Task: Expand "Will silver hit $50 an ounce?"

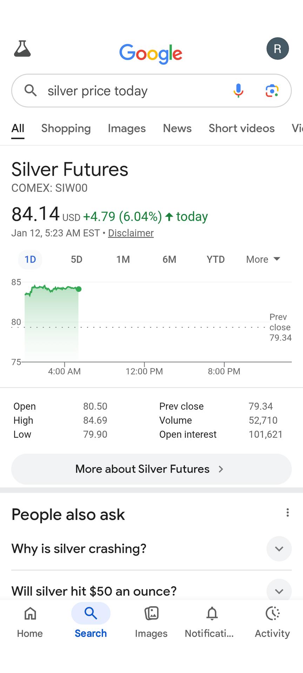Action: (279, 591)
